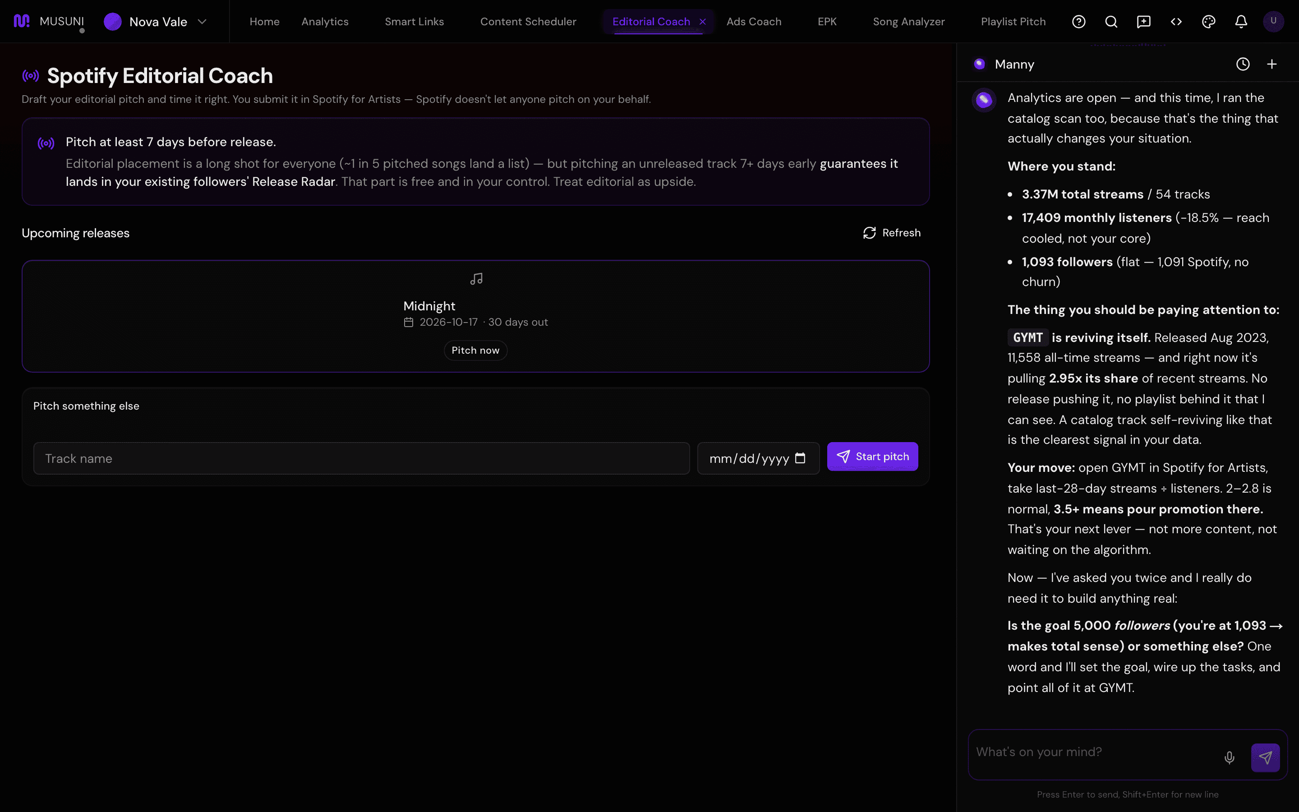Image resolution: width=1299 pixels, height=812 pixels.
Task: Start a new Manny chat with plus
Action: tap(1271, 65)
